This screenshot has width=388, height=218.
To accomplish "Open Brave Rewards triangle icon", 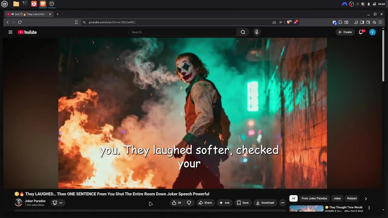I will tap(296, 22).
